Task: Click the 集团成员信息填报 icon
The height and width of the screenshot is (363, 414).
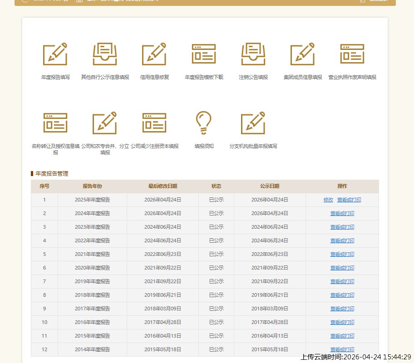Action: coord(303,54)
